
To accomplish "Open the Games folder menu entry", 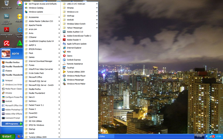I will click(42, 57).
